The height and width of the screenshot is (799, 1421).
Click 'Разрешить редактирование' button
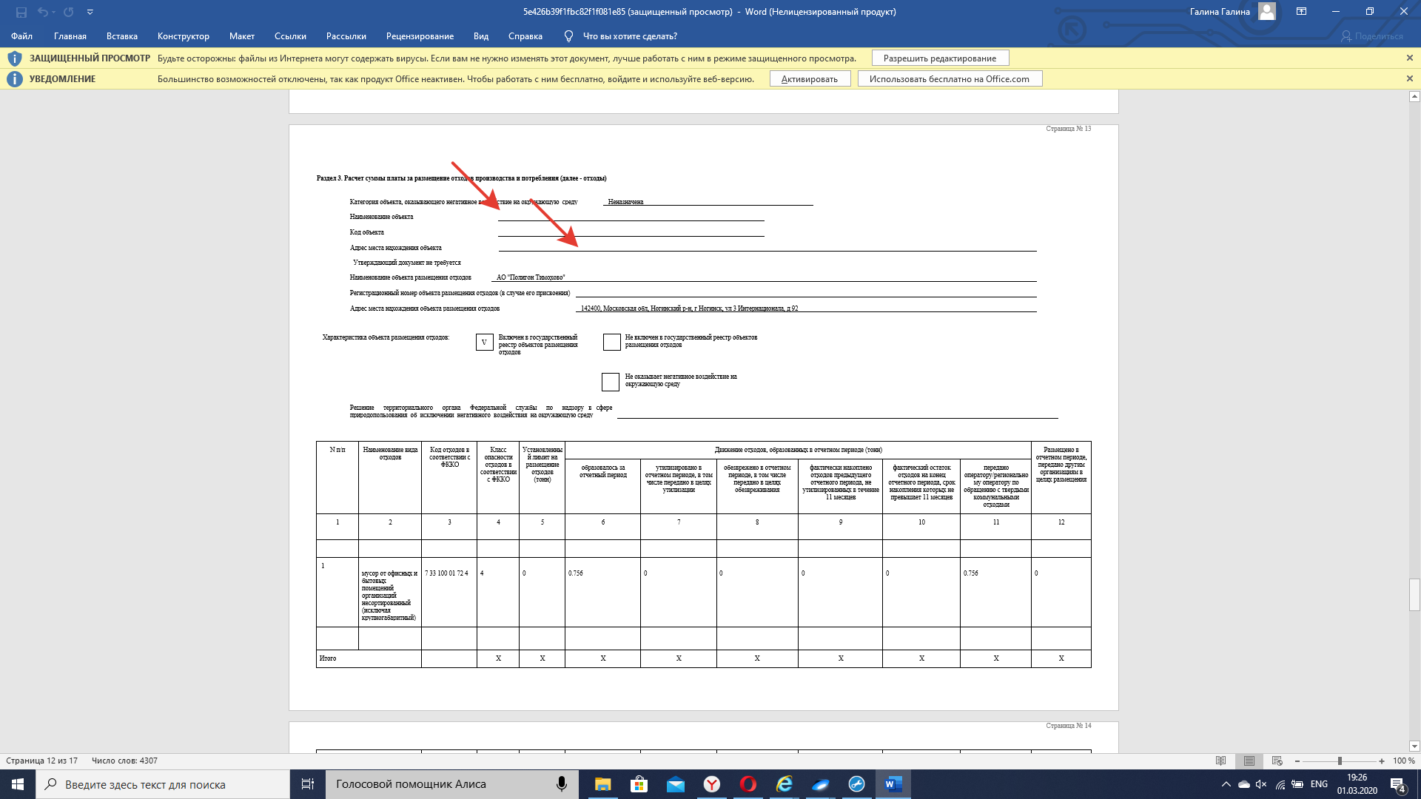click(x=939, y=58)
